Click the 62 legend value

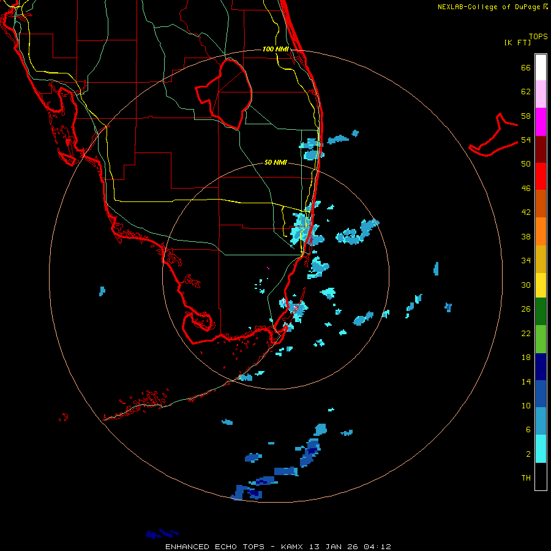pos(526,92)
